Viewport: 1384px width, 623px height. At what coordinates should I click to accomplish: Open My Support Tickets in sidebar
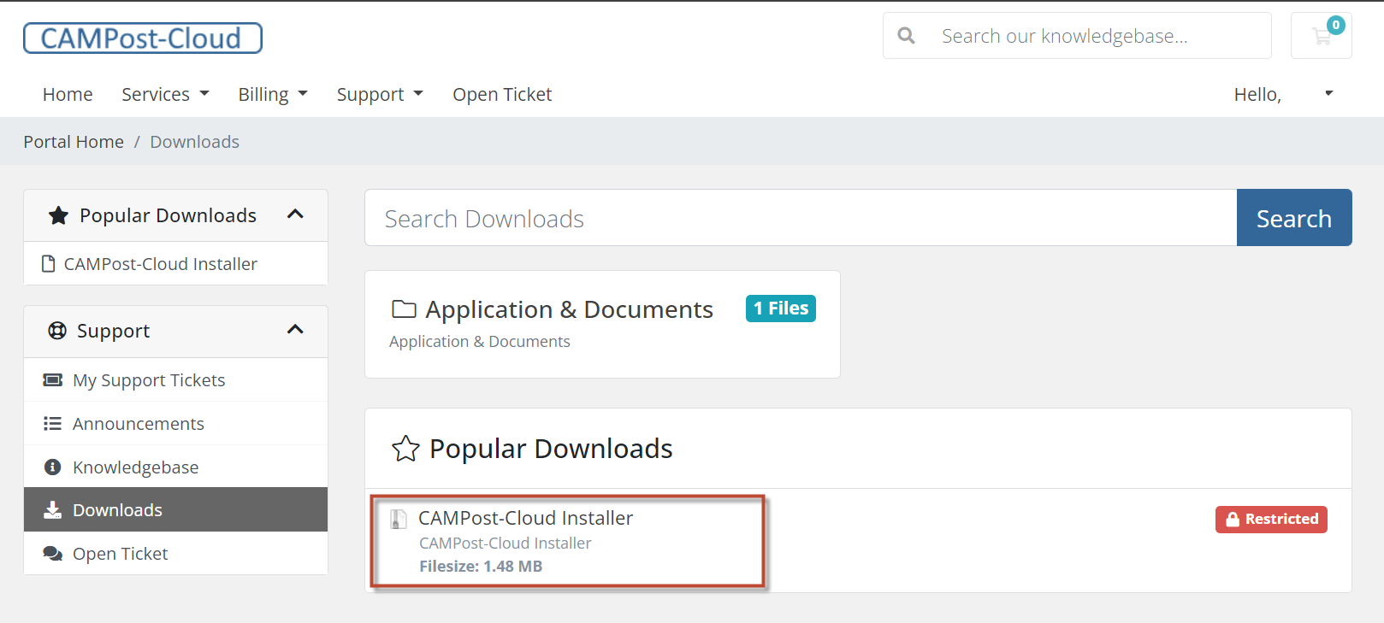pos(175,380)
